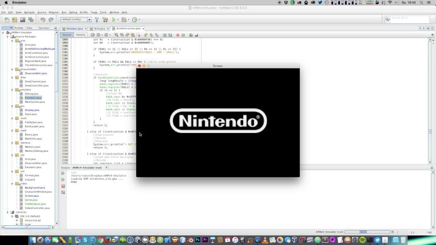Collapse the disassembler package node

tap(12, 69)
